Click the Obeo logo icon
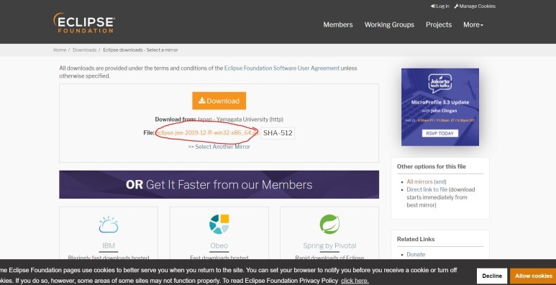This screenshot has height=285, width=556. coord(219,225)
